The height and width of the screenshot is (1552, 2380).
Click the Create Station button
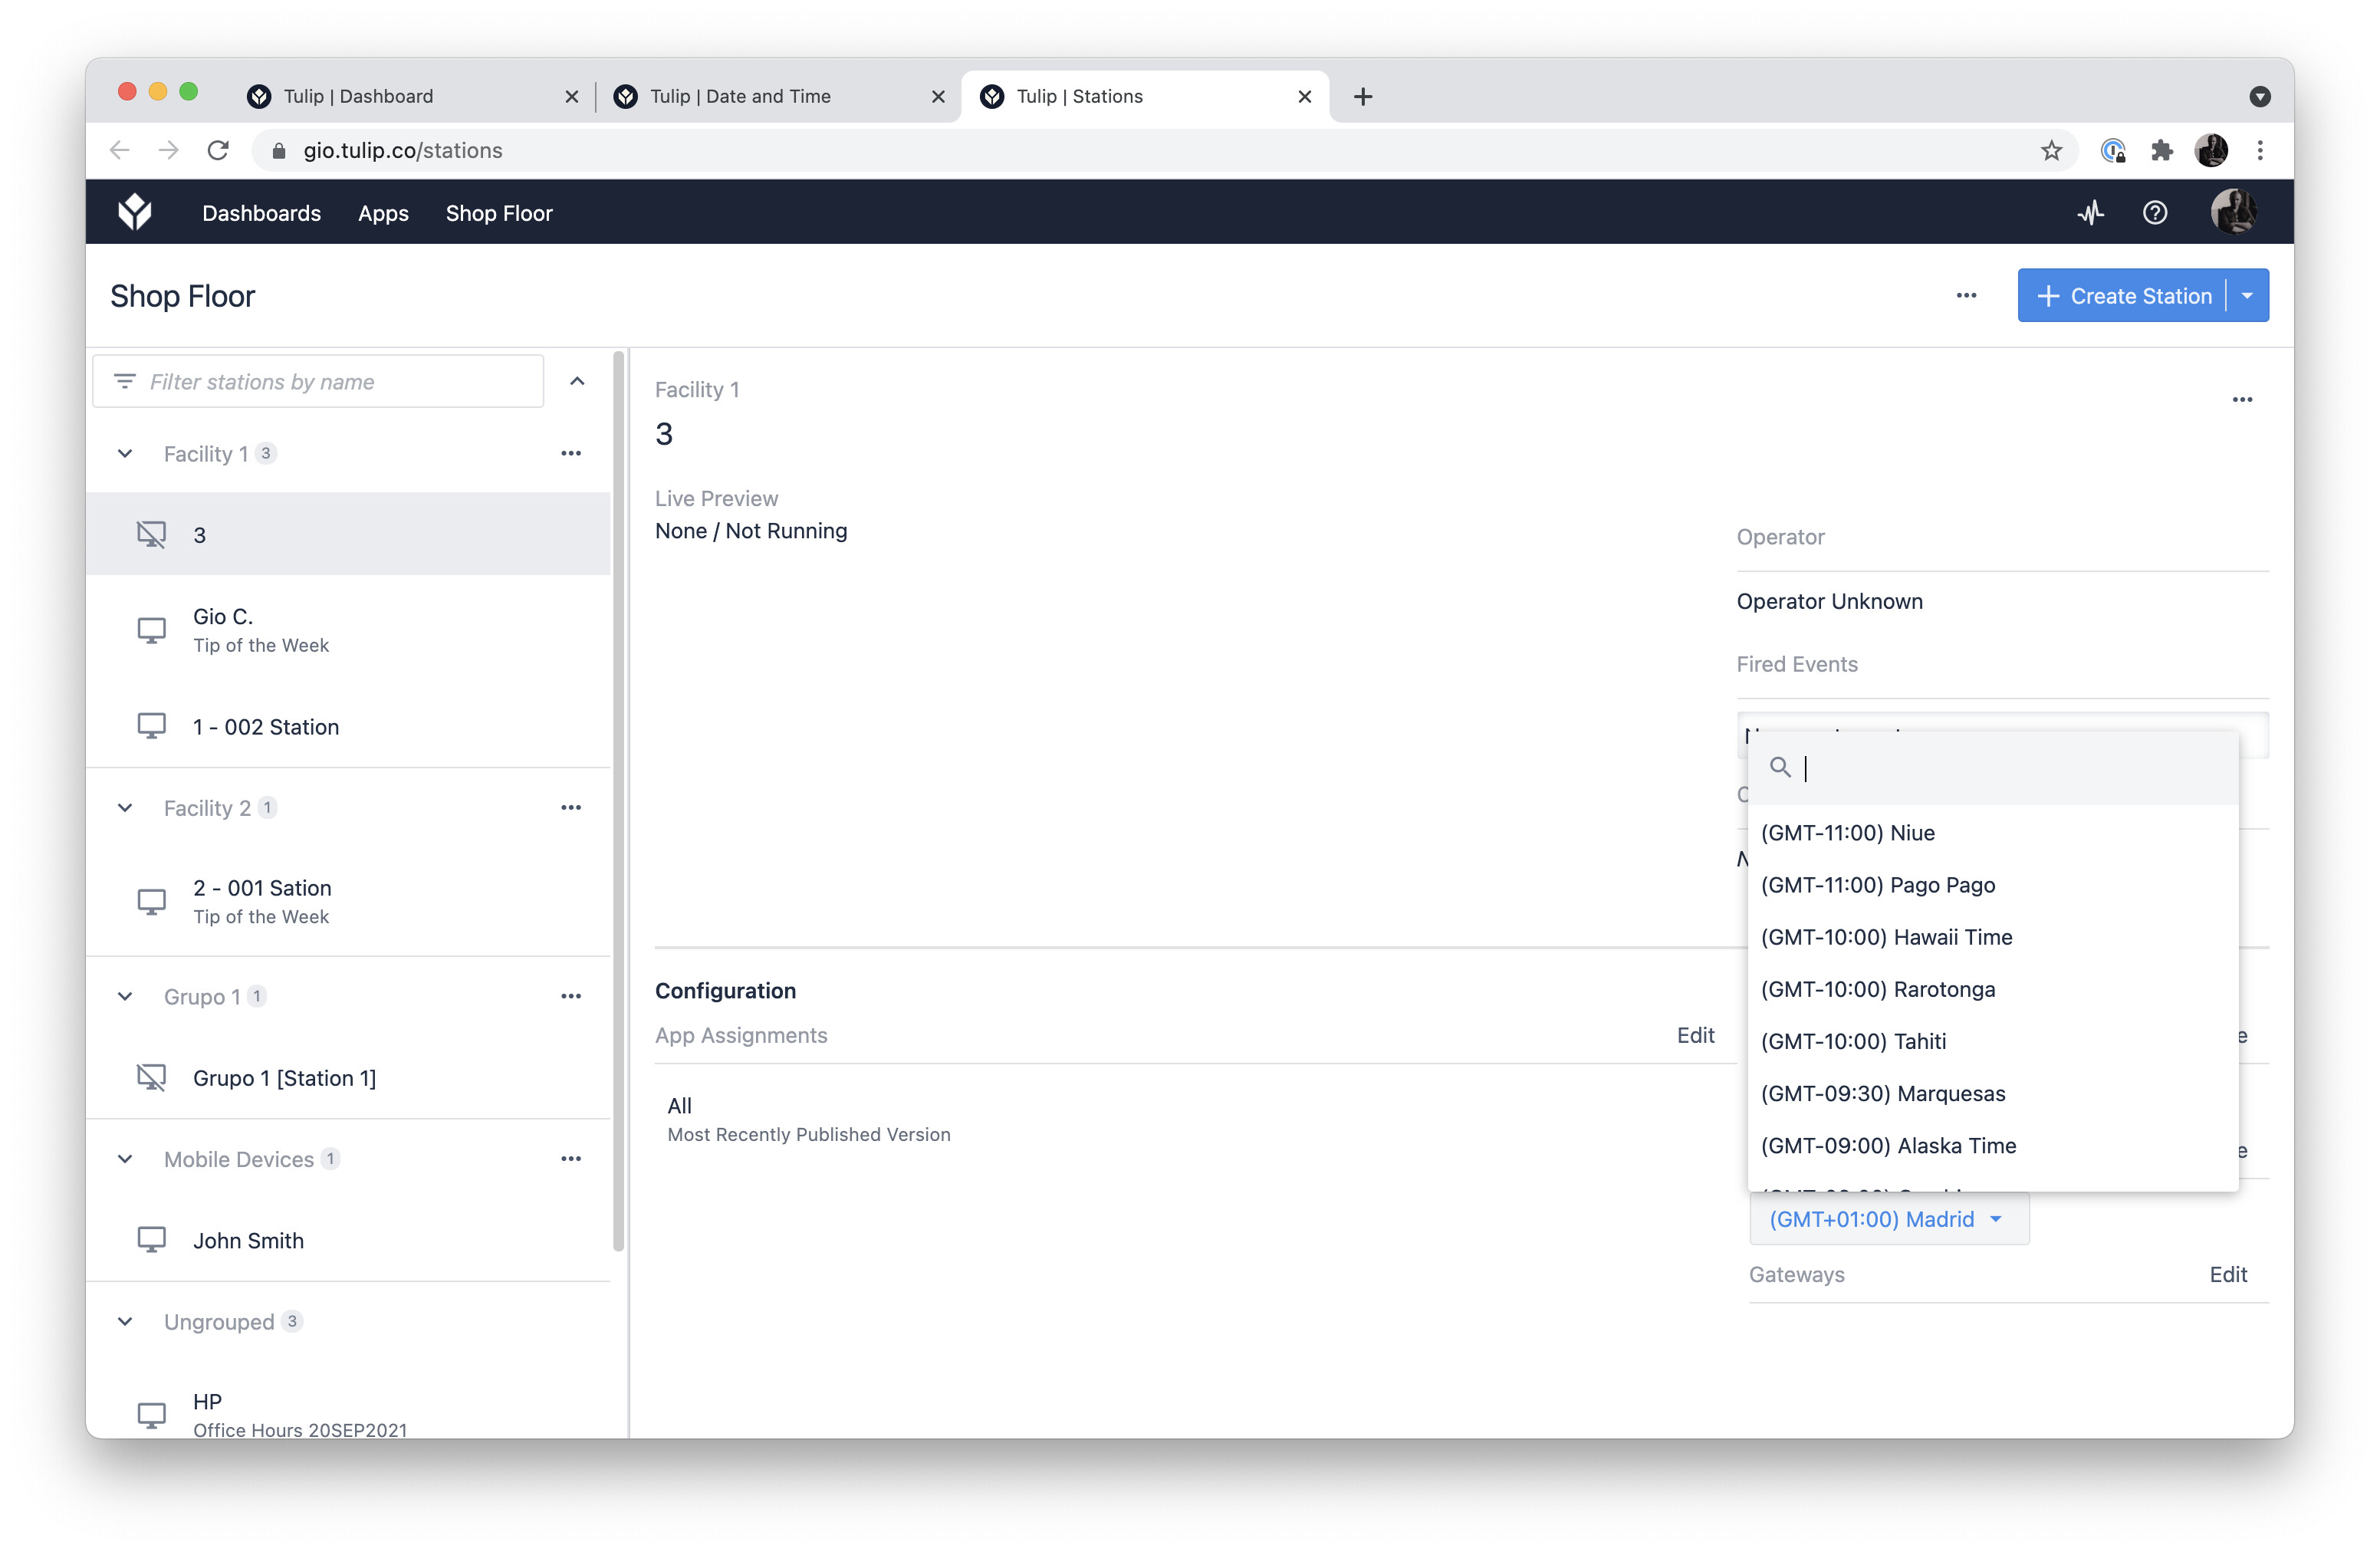tap(2123, 296)
